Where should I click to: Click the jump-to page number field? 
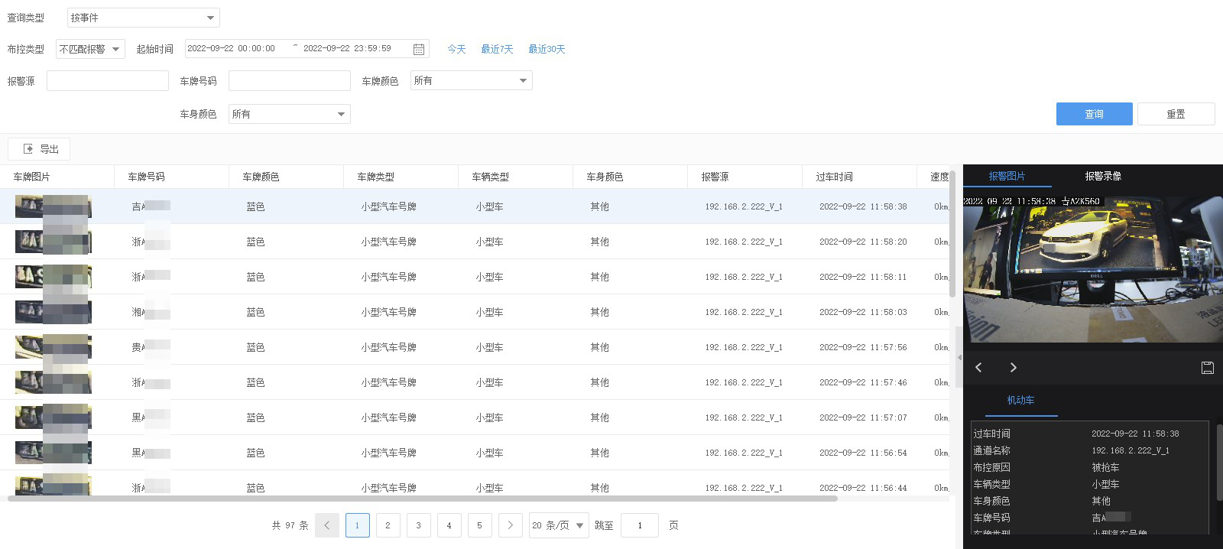point(640,525)
